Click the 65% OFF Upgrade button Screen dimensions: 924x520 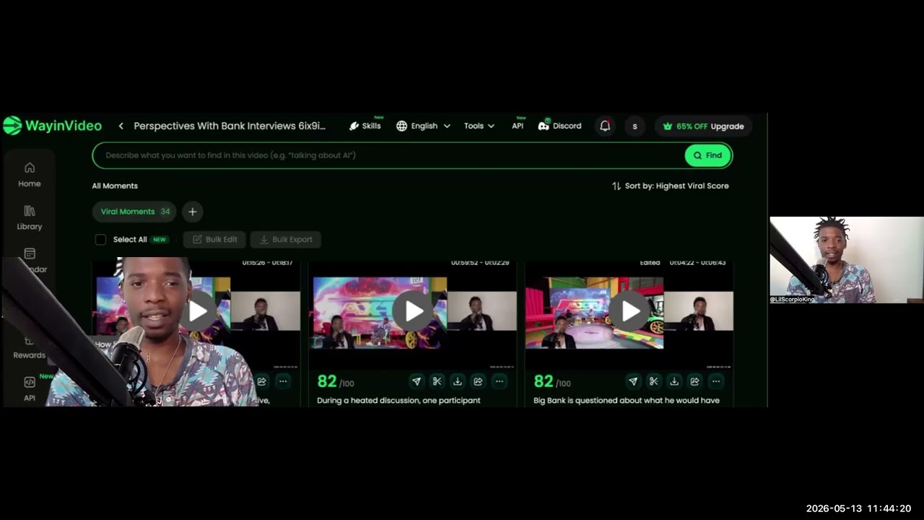point(704,126)
